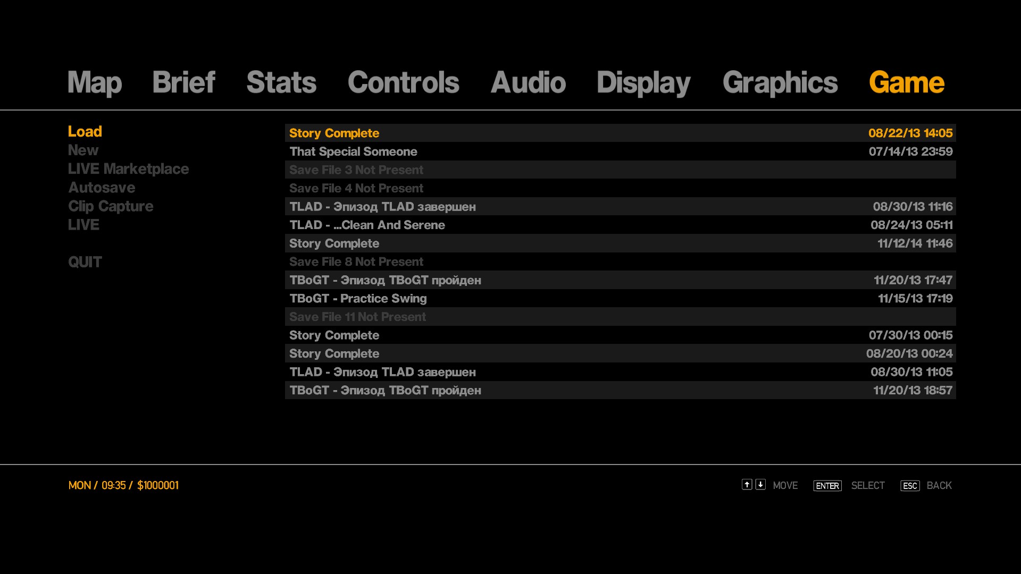Screen dimensions: 1021x574
Task: Open the Clip Capture option
Action: click(111, 206)
